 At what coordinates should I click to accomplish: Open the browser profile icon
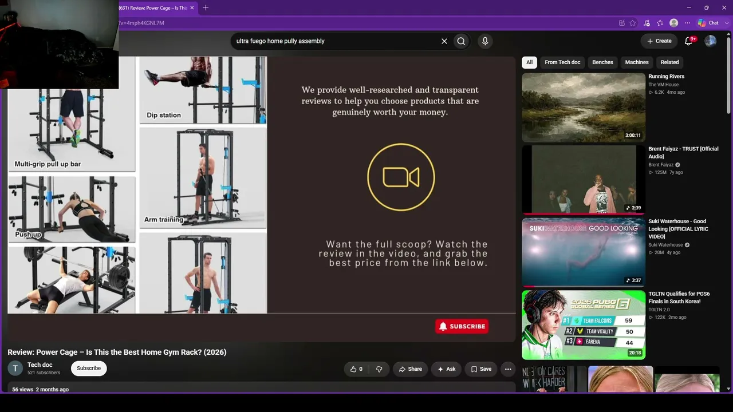click(x=674, y=23)
